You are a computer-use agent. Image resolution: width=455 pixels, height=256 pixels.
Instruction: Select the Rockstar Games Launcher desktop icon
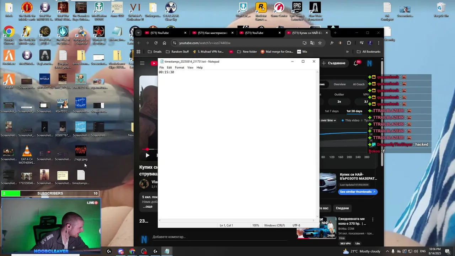pos(261,11)
